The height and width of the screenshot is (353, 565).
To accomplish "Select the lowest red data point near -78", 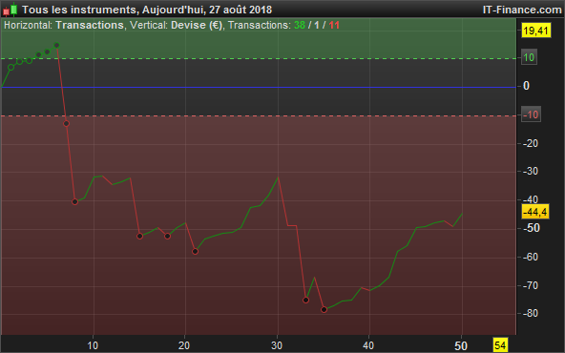I will tap(324, 309).
